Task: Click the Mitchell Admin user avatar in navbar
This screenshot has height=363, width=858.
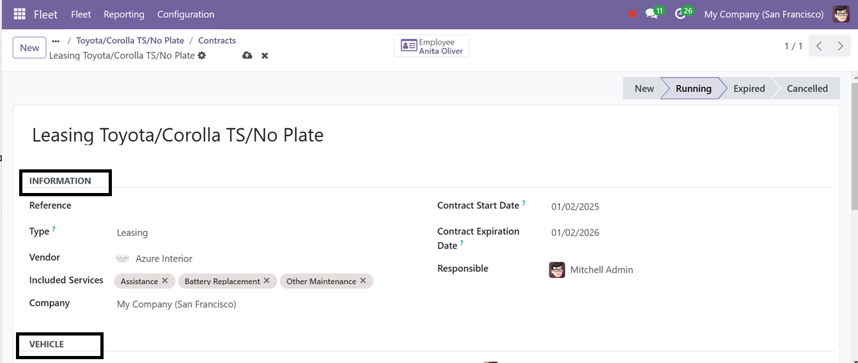Action: pyautogui.click(x=841, y=13)
